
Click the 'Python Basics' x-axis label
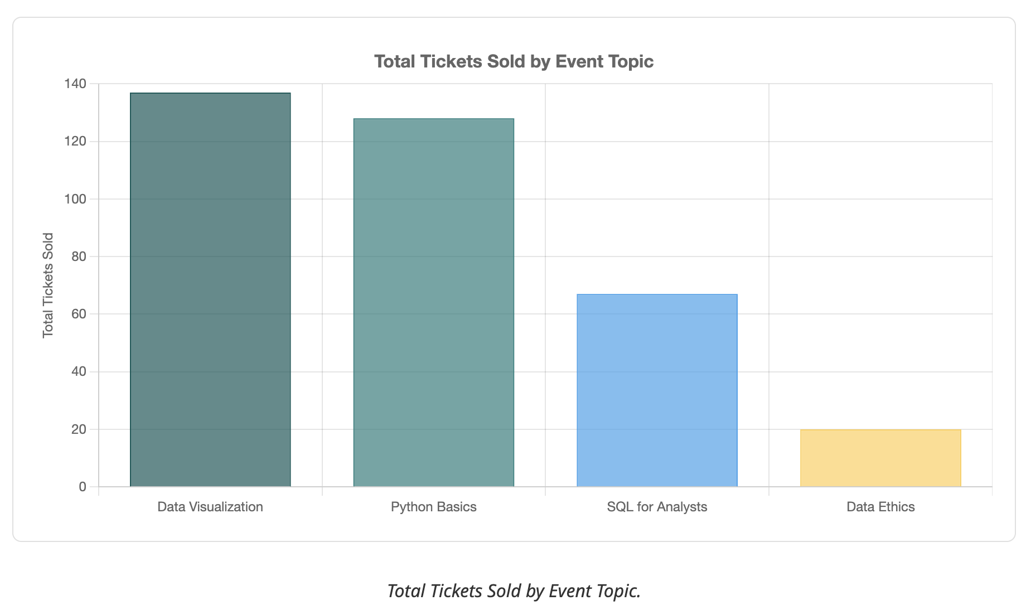(434, 507)
